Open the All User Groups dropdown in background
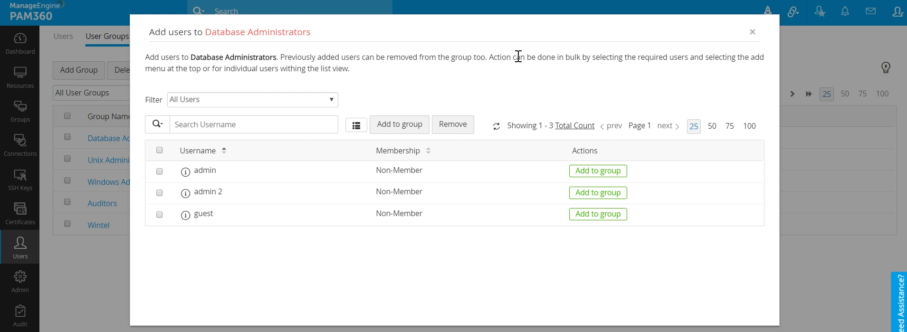The width and height of the screenshot is (907, 332). click(x=91, y=93)
